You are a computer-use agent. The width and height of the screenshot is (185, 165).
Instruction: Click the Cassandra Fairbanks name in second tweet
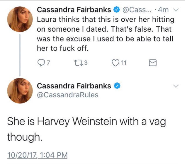tap(74, 86)
